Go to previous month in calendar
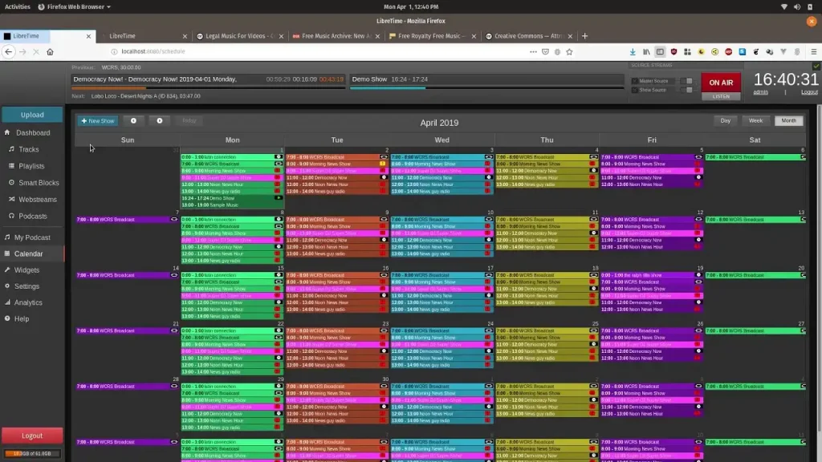822x462 pixels. pos(133,121)
